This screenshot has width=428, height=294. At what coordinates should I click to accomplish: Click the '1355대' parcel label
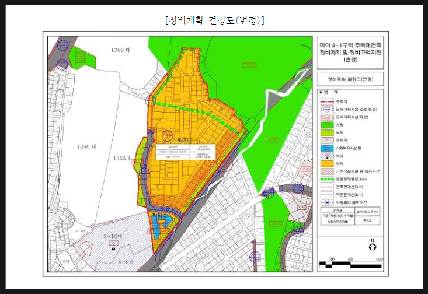click(x=122, y=158)
